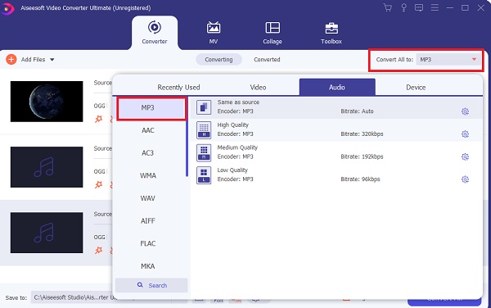The image size is (491, 308).
Task: Choose MP3 in the format list
Action: coord(151,108)
